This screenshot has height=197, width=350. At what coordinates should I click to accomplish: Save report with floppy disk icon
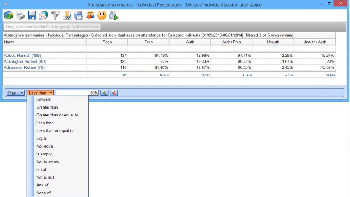[32, 15]
